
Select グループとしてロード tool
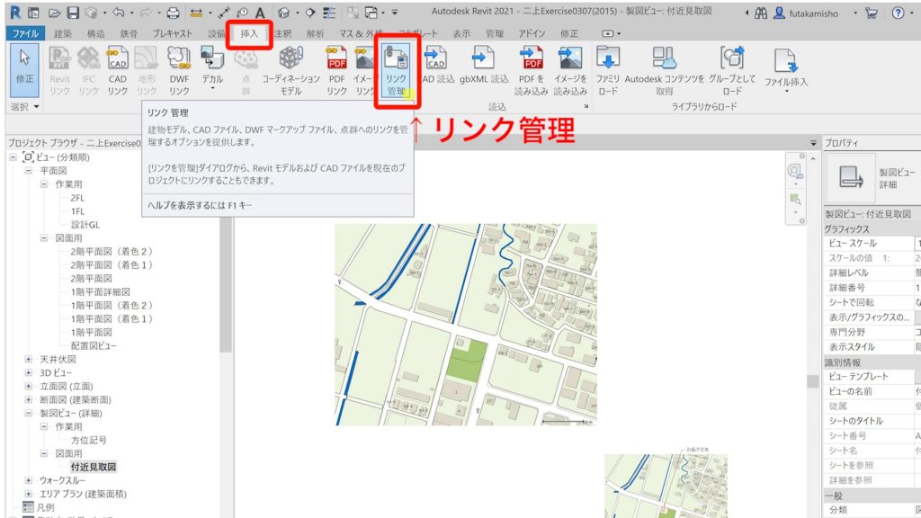pyautogui.click(x=732, y=65)
